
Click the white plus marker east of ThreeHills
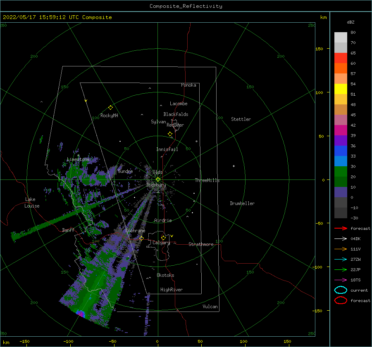(x=234, y=166)
